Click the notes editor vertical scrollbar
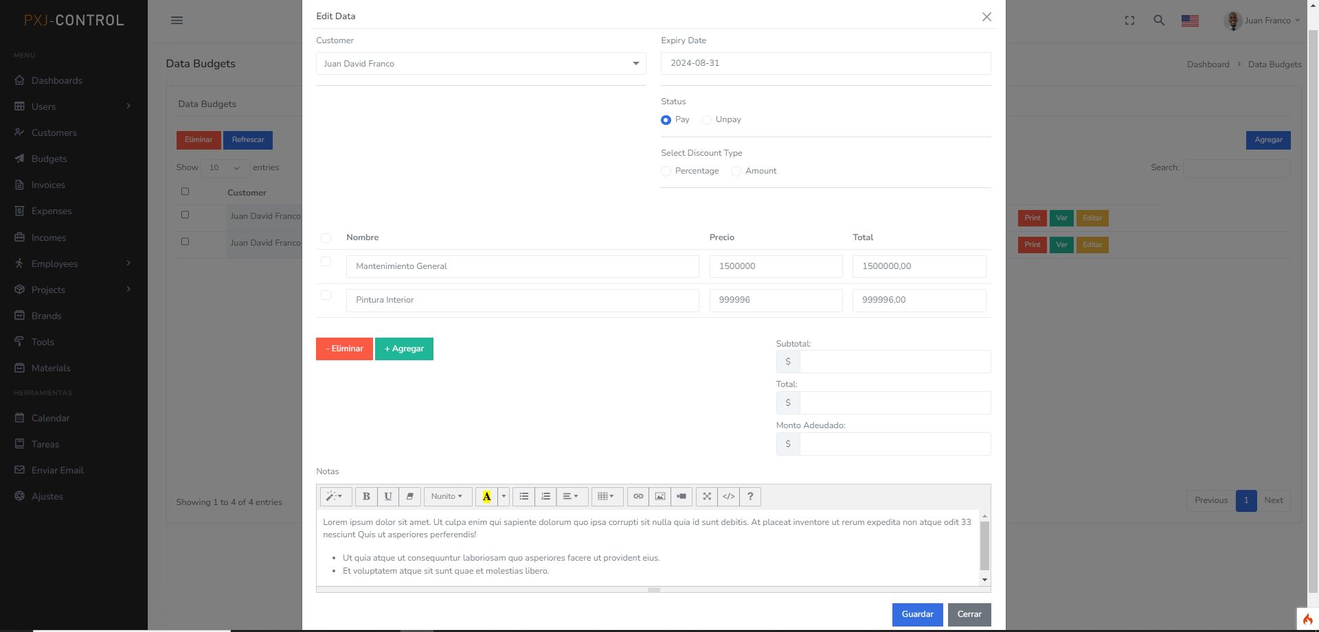 click(984, 548)
